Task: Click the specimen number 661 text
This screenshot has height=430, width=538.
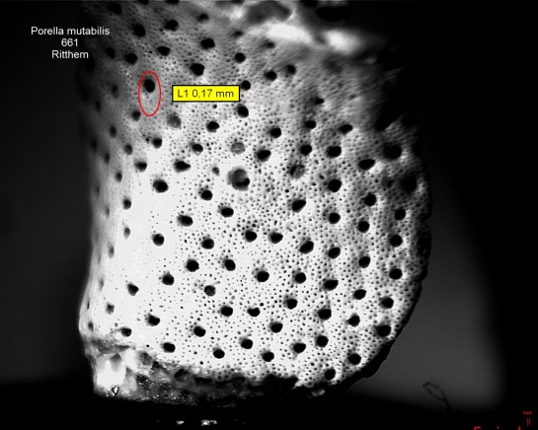Action: click(x=70, y=42)
